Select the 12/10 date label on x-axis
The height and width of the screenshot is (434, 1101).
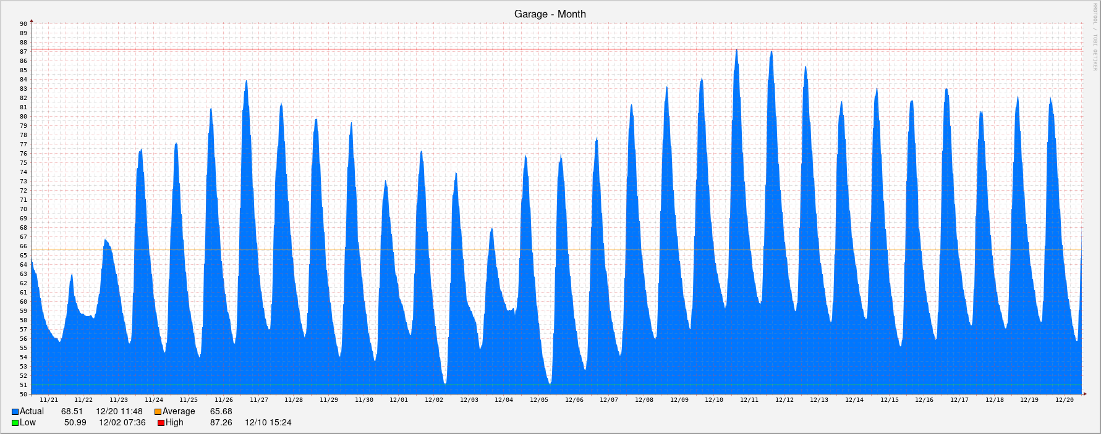tap(714, 400)
